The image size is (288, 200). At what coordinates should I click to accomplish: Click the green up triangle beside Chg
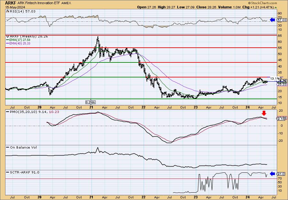click(276, 7)
